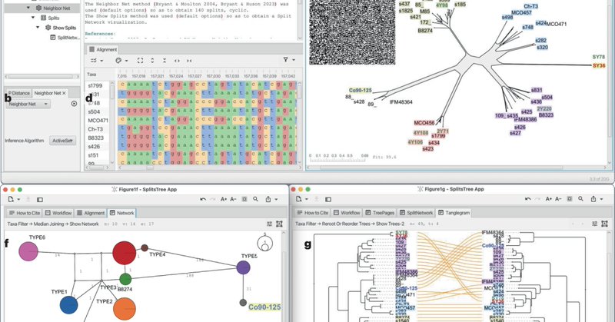Open the new file icon in Figure1g window

[299, 199]
